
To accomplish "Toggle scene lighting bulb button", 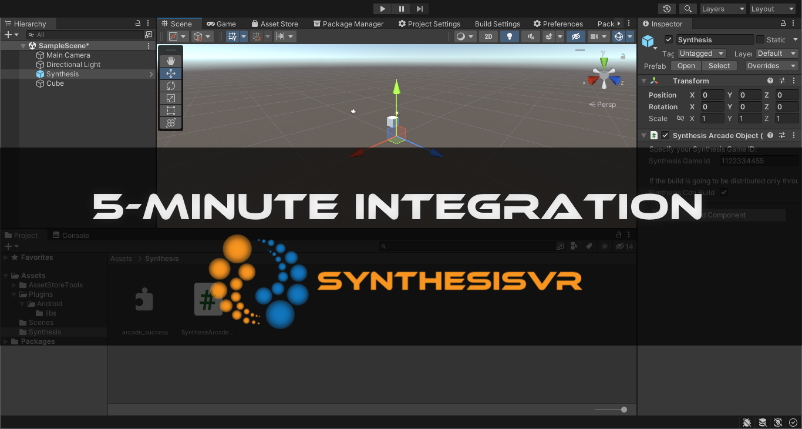I will (x=509, y=36).
